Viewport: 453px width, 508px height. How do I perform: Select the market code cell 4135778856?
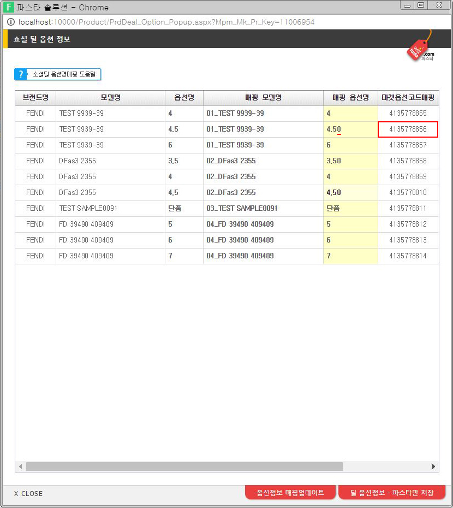click(x=408, y=129)
